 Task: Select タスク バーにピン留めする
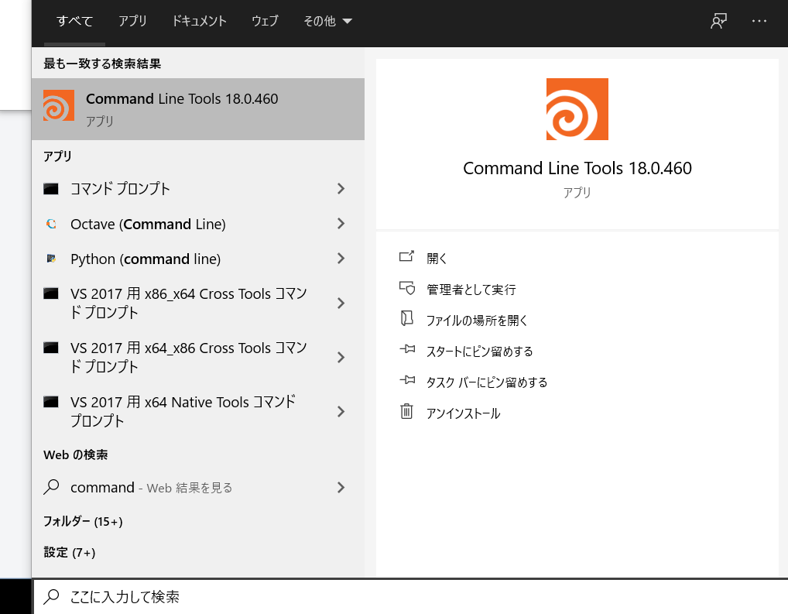[x=486, y=382]
